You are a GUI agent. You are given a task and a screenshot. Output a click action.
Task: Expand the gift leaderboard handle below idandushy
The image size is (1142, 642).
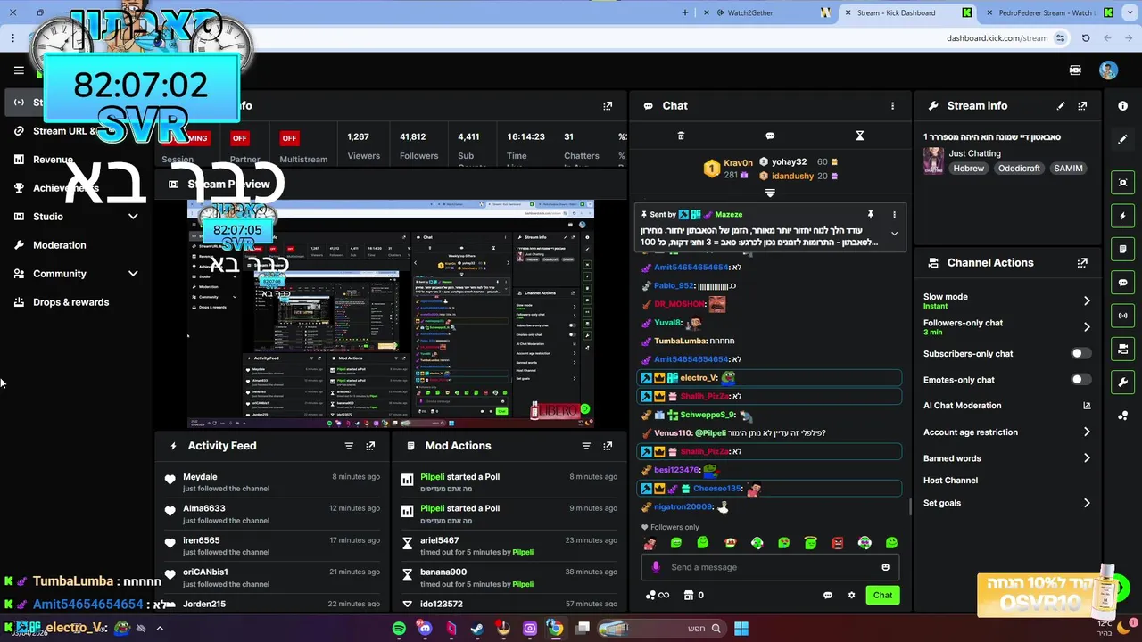point(770,193)
